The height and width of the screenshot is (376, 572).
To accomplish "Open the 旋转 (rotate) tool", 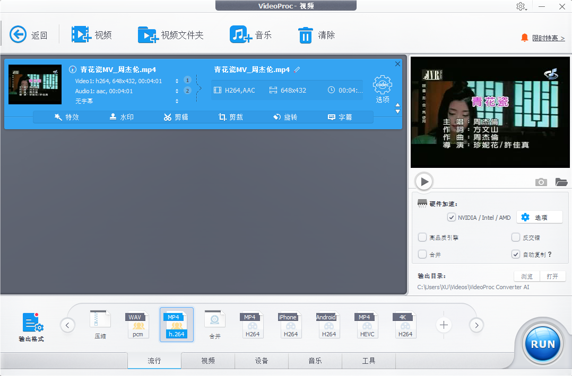I will 285,117.
